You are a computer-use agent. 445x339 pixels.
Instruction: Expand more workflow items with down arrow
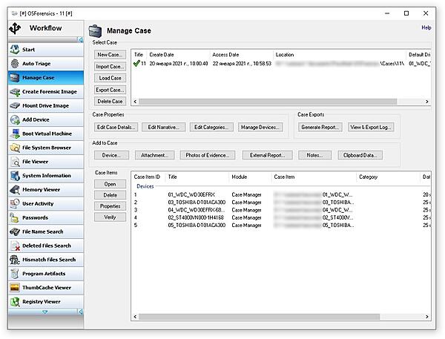pos(44,312)
